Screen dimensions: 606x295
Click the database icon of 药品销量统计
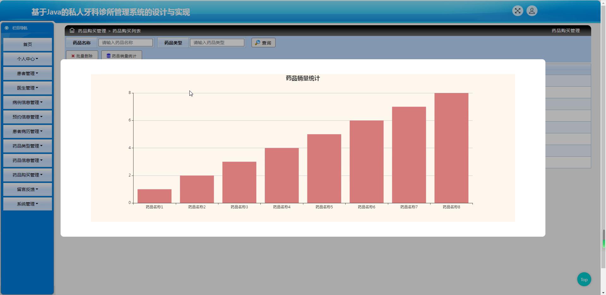(109, 56)
